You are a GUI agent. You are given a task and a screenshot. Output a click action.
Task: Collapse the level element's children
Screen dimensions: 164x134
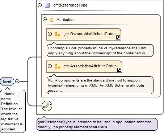[17, 81]
